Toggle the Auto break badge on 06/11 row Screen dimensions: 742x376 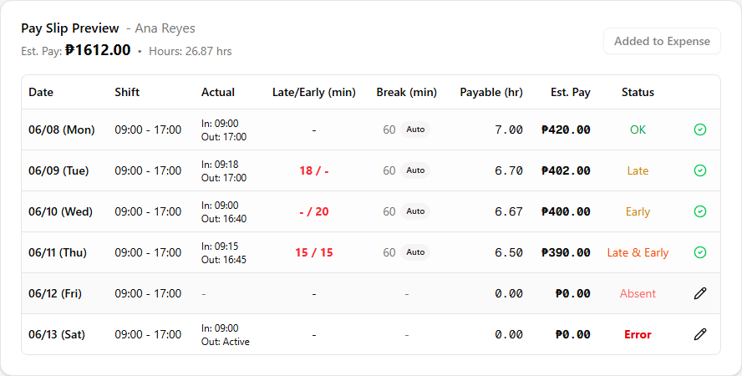pos(415,252)
